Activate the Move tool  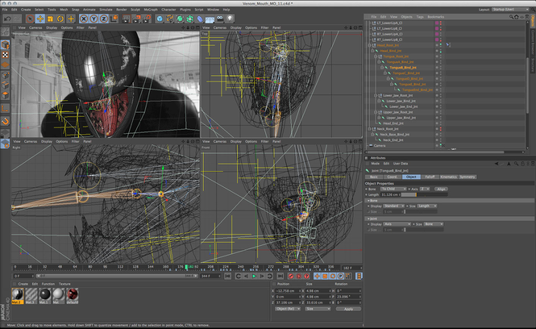point(40,19)
